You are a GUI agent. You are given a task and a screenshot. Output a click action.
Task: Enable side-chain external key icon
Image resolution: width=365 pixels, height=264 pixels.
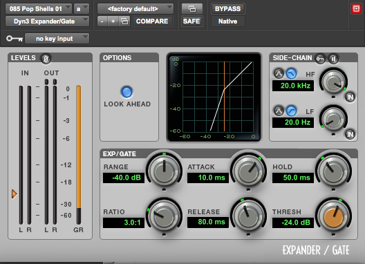(320, 59)
